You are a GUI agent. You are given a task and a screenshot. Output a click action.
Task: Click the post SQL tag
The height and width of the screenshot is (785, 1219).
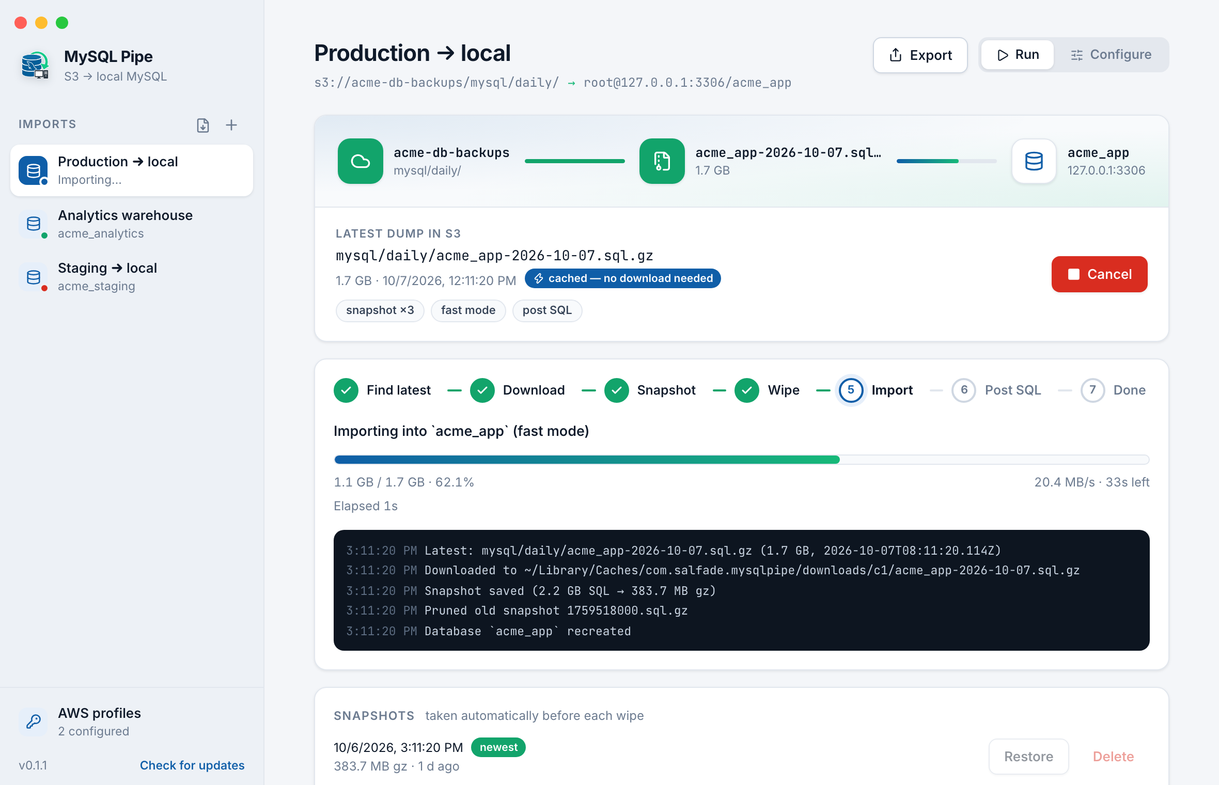547,310
